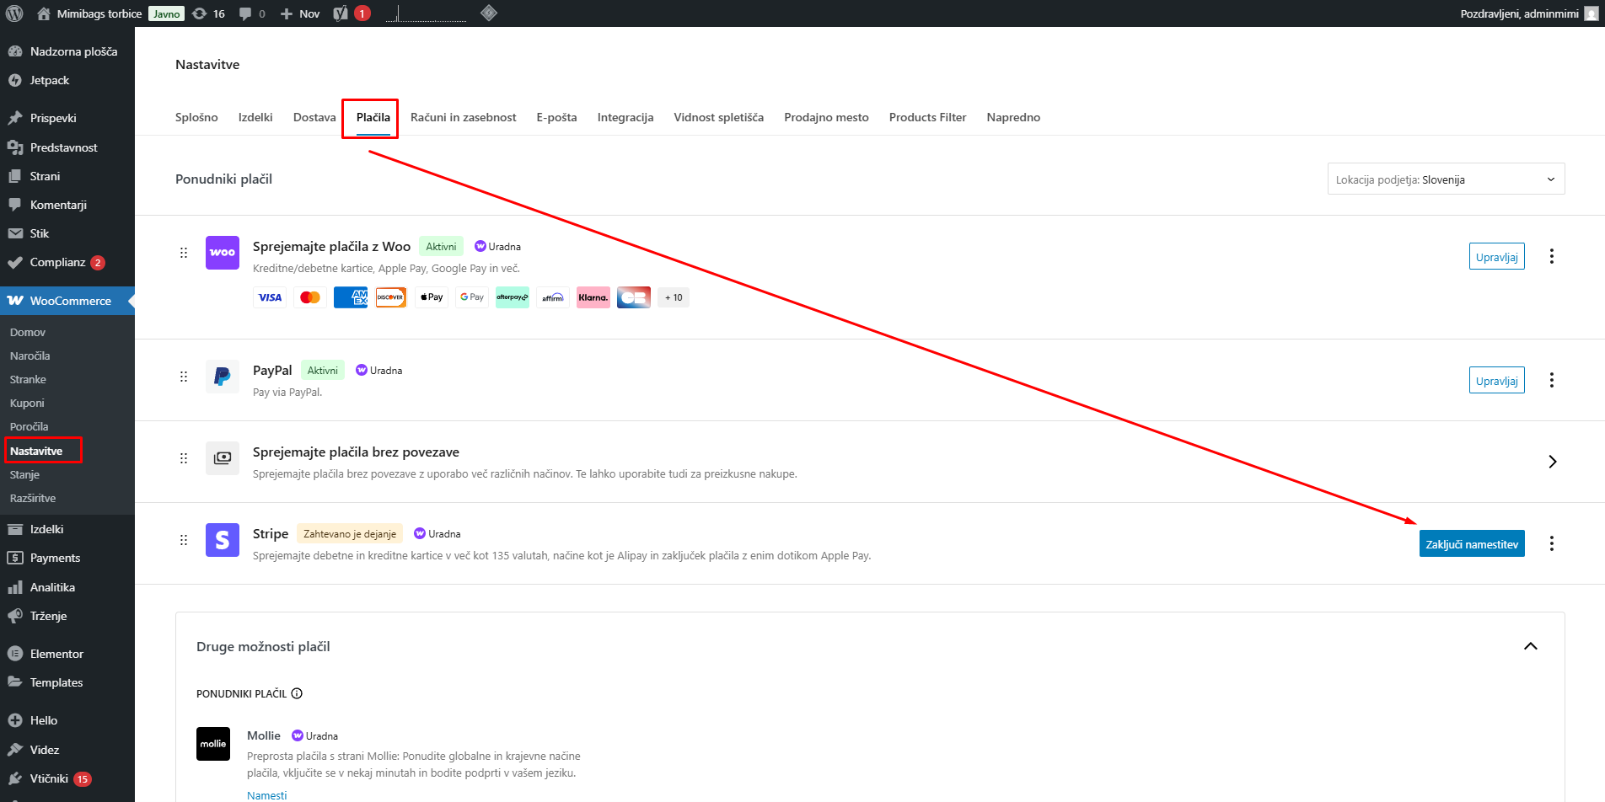Open the WooCommerce sidebar menu
This screenshot has width=1605, height=802.
coord(67,301)
